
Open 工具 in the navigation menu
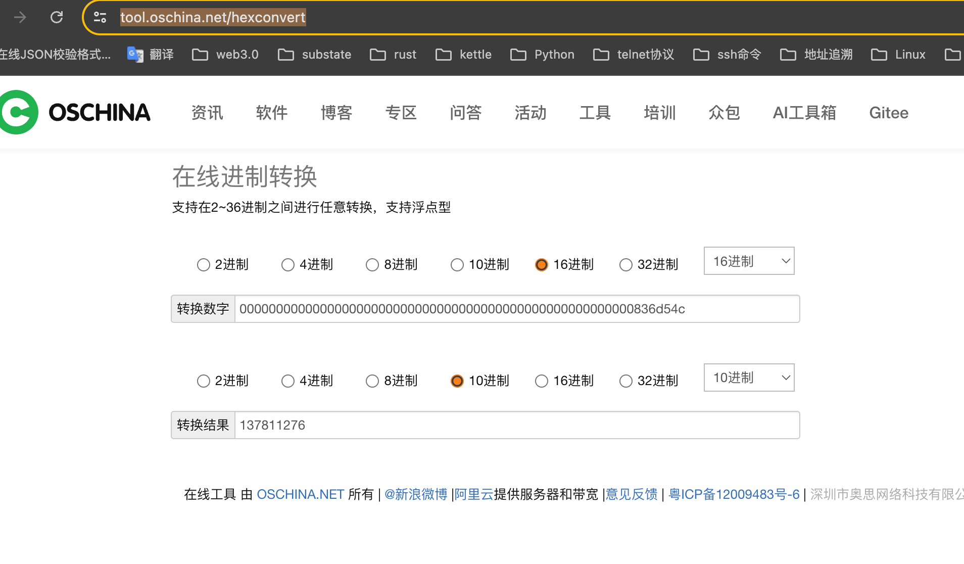pos(595,113)
